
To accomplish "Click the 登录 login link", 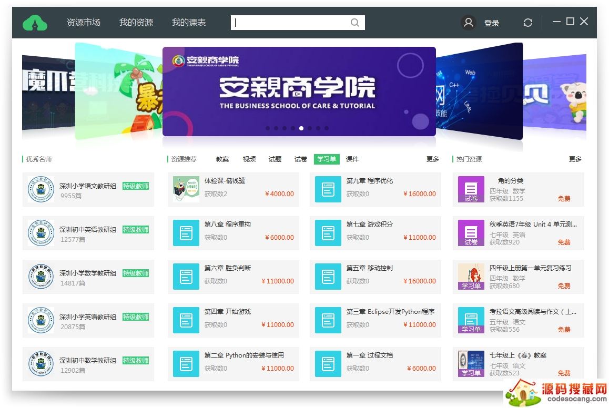I will (x=492, y=23).
